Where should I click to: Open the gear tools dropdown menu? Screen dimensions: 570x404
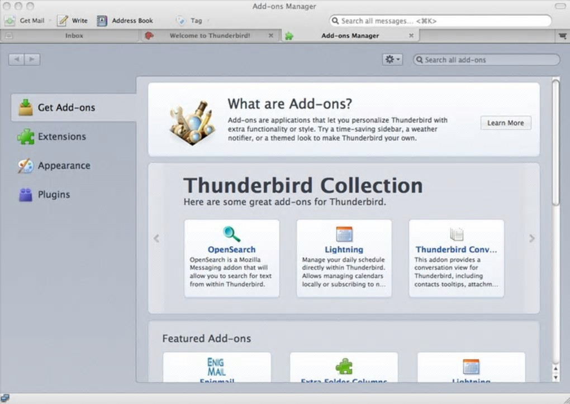click(x=392, y=59)
